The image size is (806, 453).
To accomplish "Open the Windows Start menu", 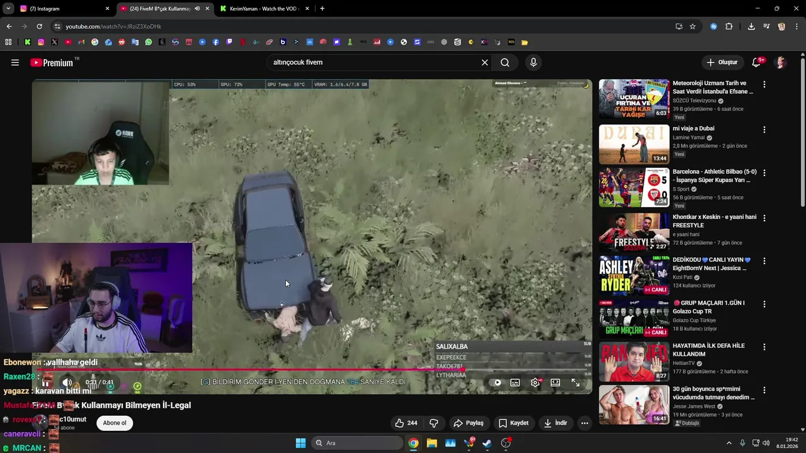I will (300, 443).
